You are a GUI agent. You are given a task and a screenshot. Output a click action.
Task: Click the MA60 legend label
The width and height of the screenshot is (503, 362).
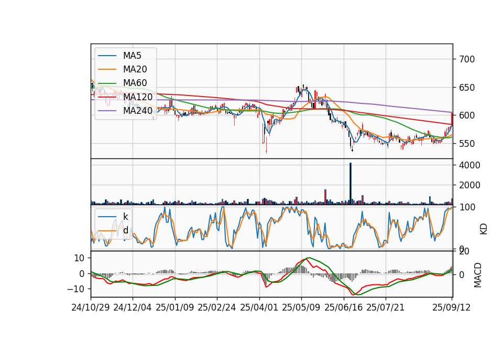(x=135, y=83)
